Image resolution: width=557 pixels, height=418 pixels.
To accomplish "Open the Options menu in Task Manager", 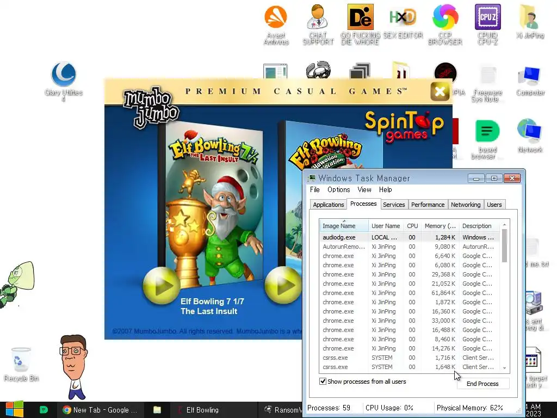I will tap(338, 189).
